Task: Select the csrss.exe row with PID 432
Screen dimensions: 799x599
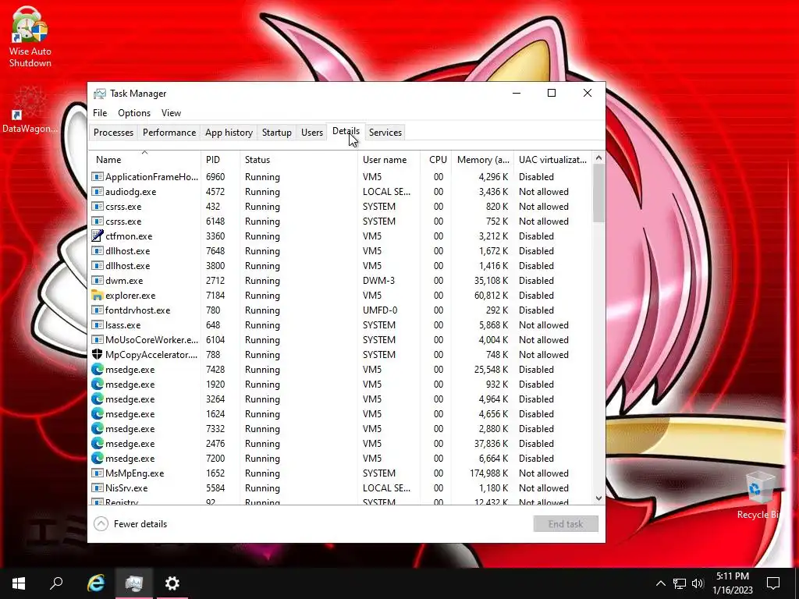Action: 340,206
